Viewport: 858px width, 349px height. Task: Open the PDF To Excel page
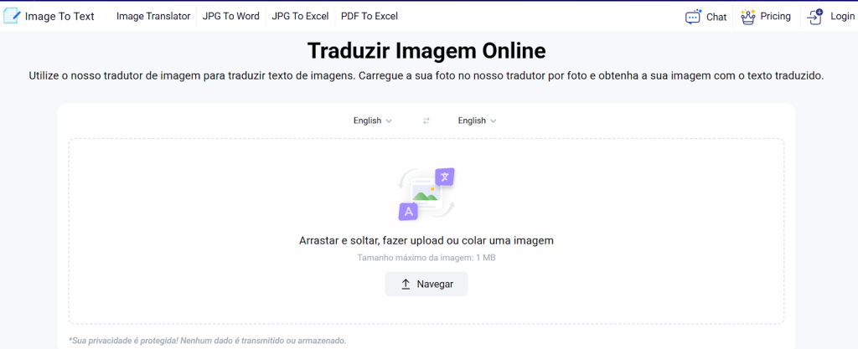pos(370,16)
